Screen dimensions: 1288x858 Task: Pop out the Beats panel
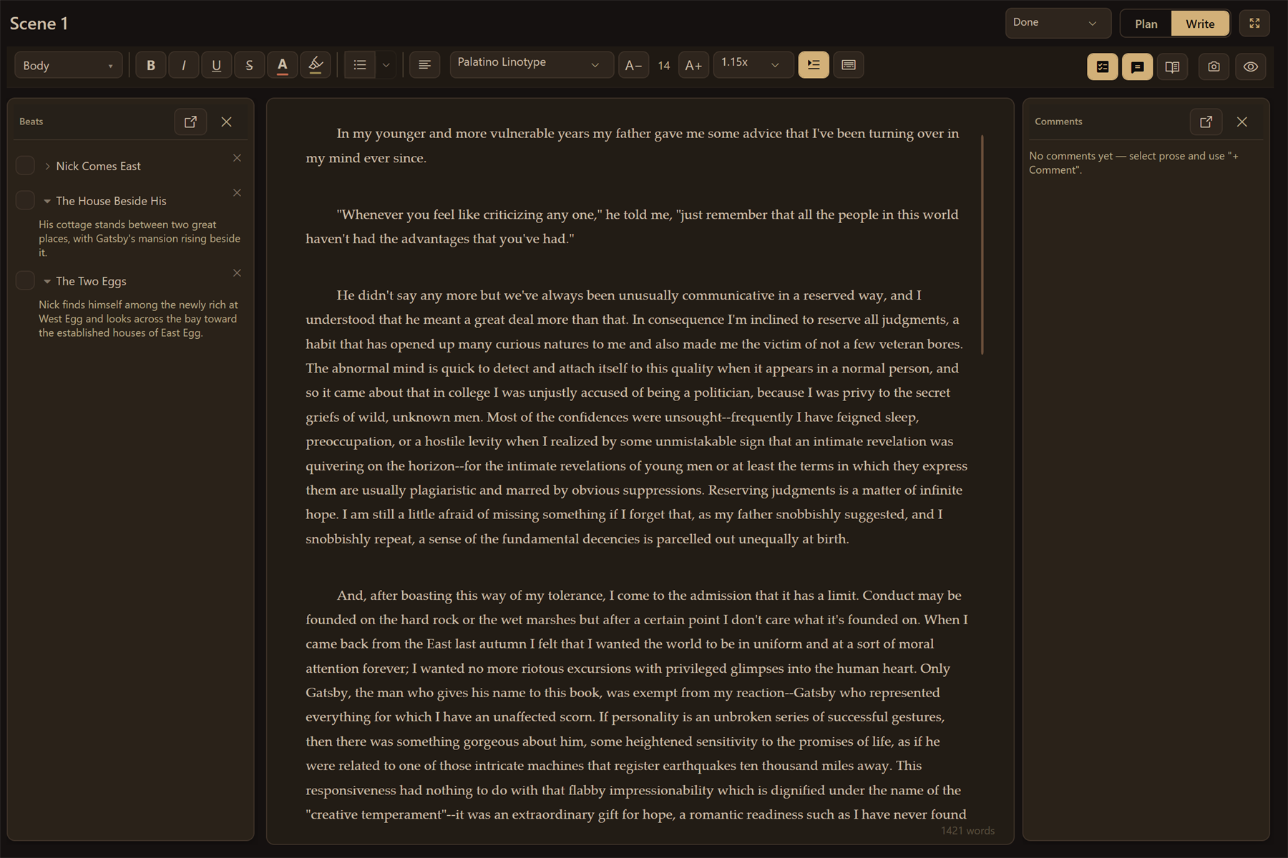190,122
